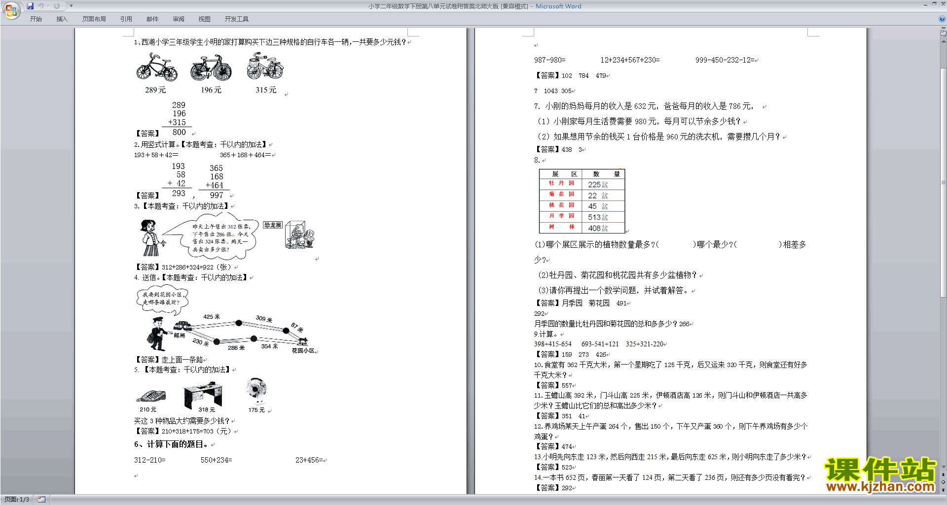Open the 开发工具 ribbon tab
Screen dimensions: 947x505
pos(237,19)
